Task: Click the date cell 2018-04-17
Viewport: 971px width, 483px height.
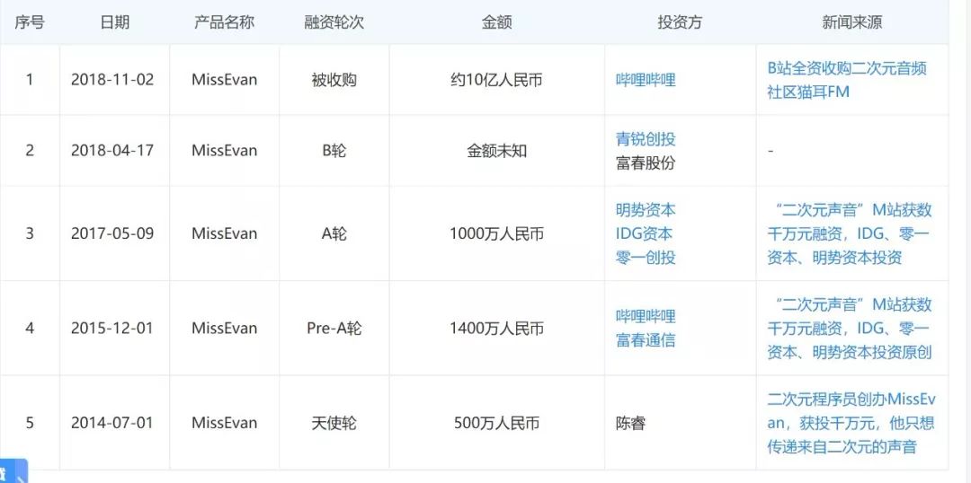Action: click(x=112, y=150)
